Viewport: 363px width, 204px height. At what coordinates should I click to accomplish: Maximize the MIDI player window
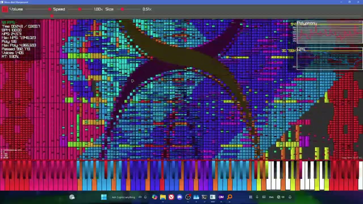click(x=349, y=2)
